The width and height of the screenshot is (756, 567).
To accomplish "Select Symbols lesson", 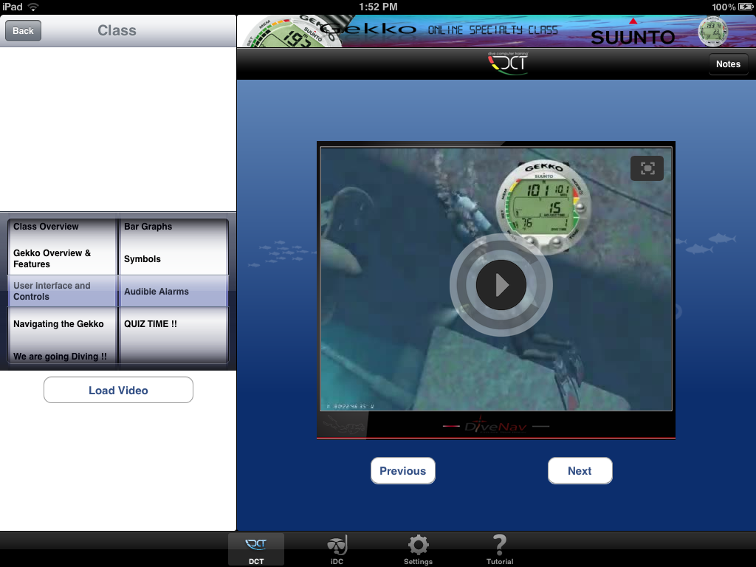I will (x=142, y=259).
